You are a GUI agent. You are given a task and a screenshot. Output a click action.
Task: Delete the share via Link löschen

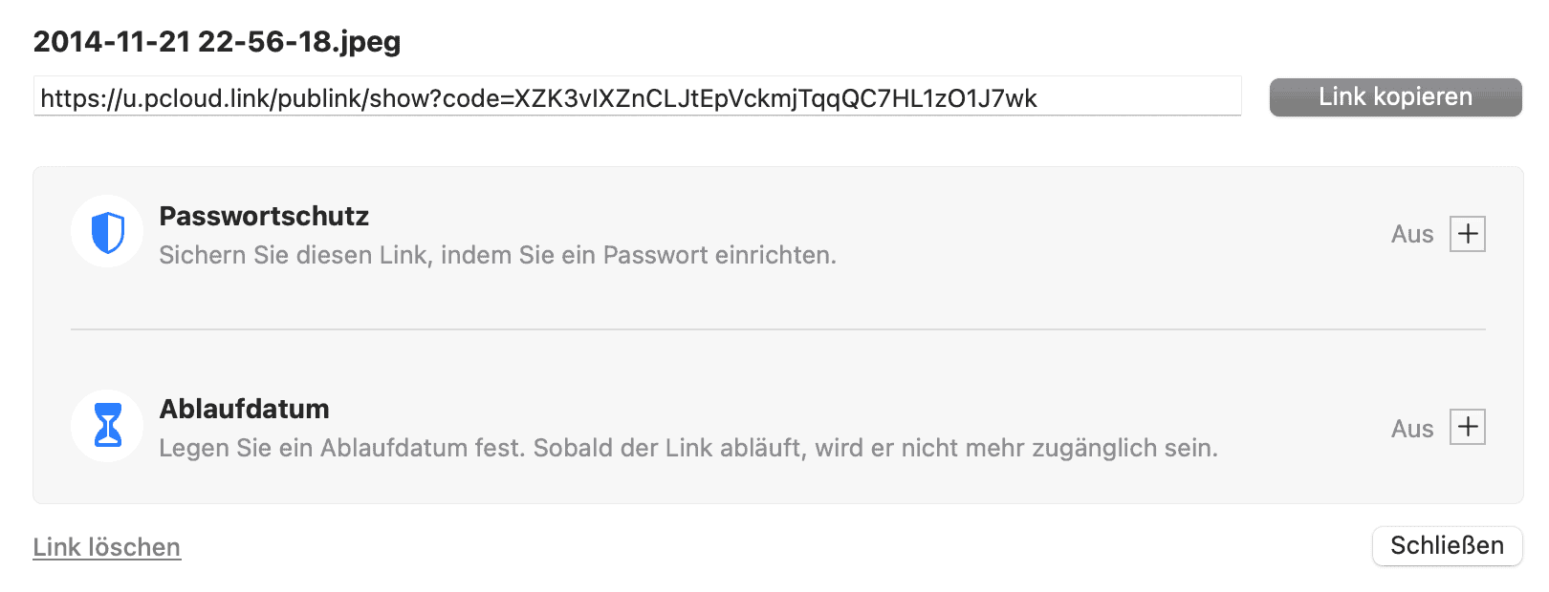pyautogui.click(x=107, y=547)
